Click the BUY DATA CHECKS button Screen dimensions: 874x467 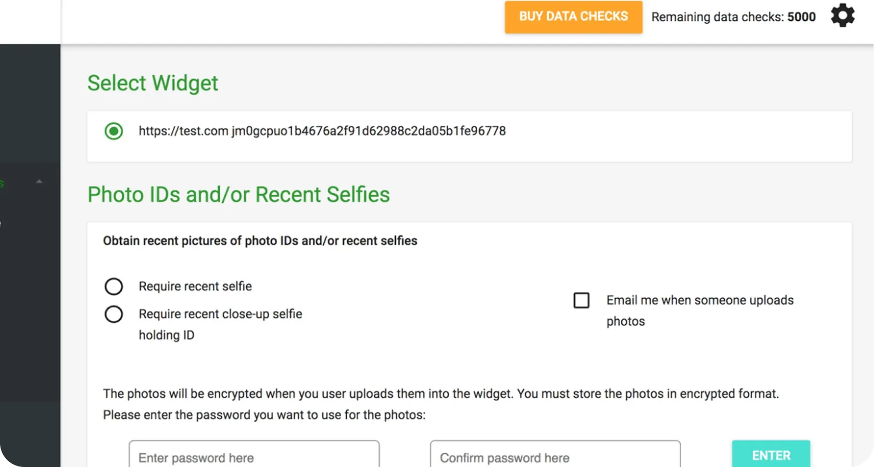[x=573, y=17]
